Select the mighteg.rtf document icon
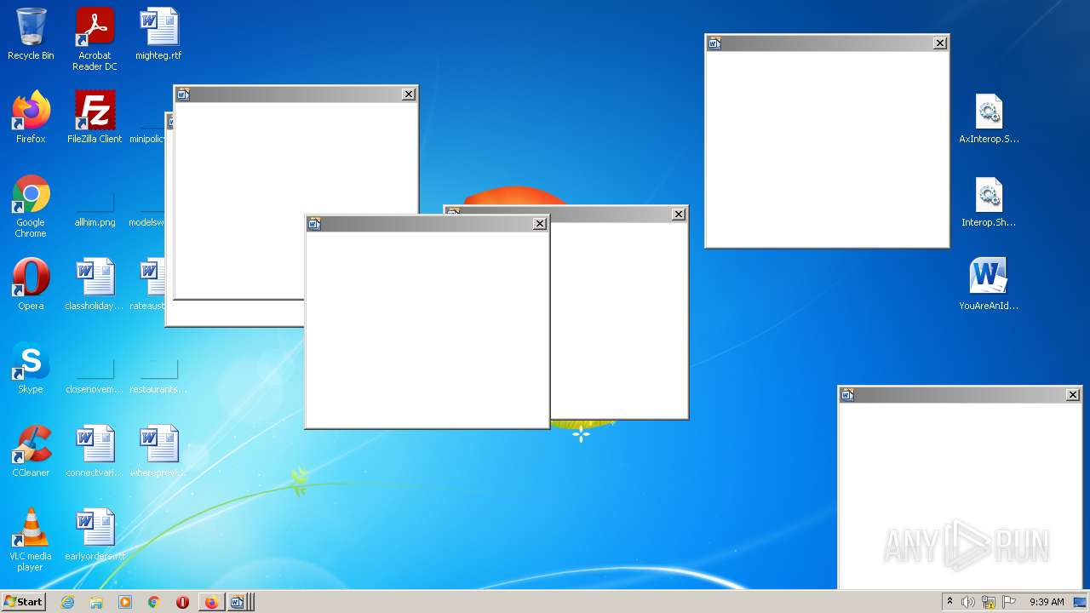1090x613 pixels. pos(158,34)
